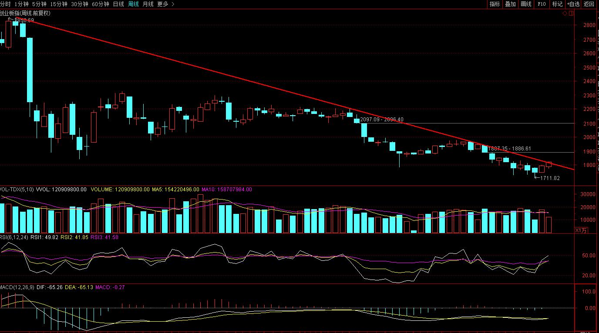This screenshot has width=599, height=333.
Task: Click the MACD(12,26,9) indicator label
Action: tap(17, 288)
